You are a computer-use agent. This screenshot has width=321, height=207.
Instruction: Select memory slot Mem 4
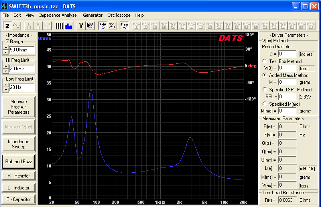164,26
